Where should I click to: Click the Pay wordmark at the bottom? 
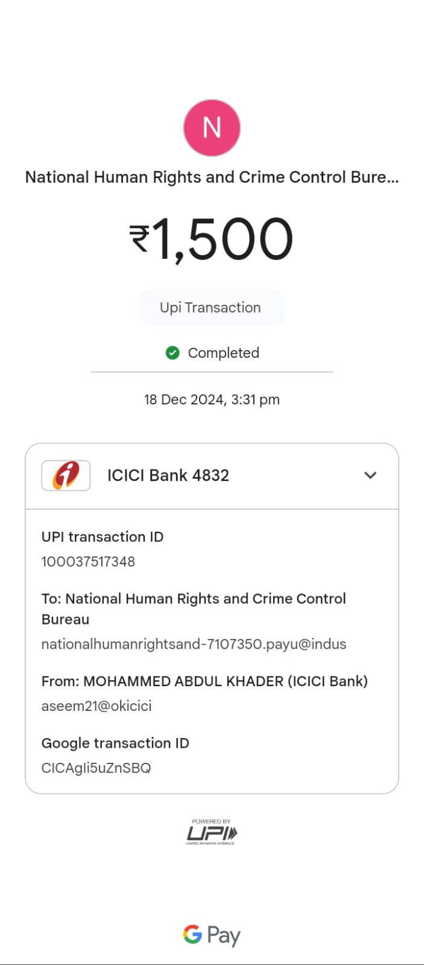tap(224, 935)
